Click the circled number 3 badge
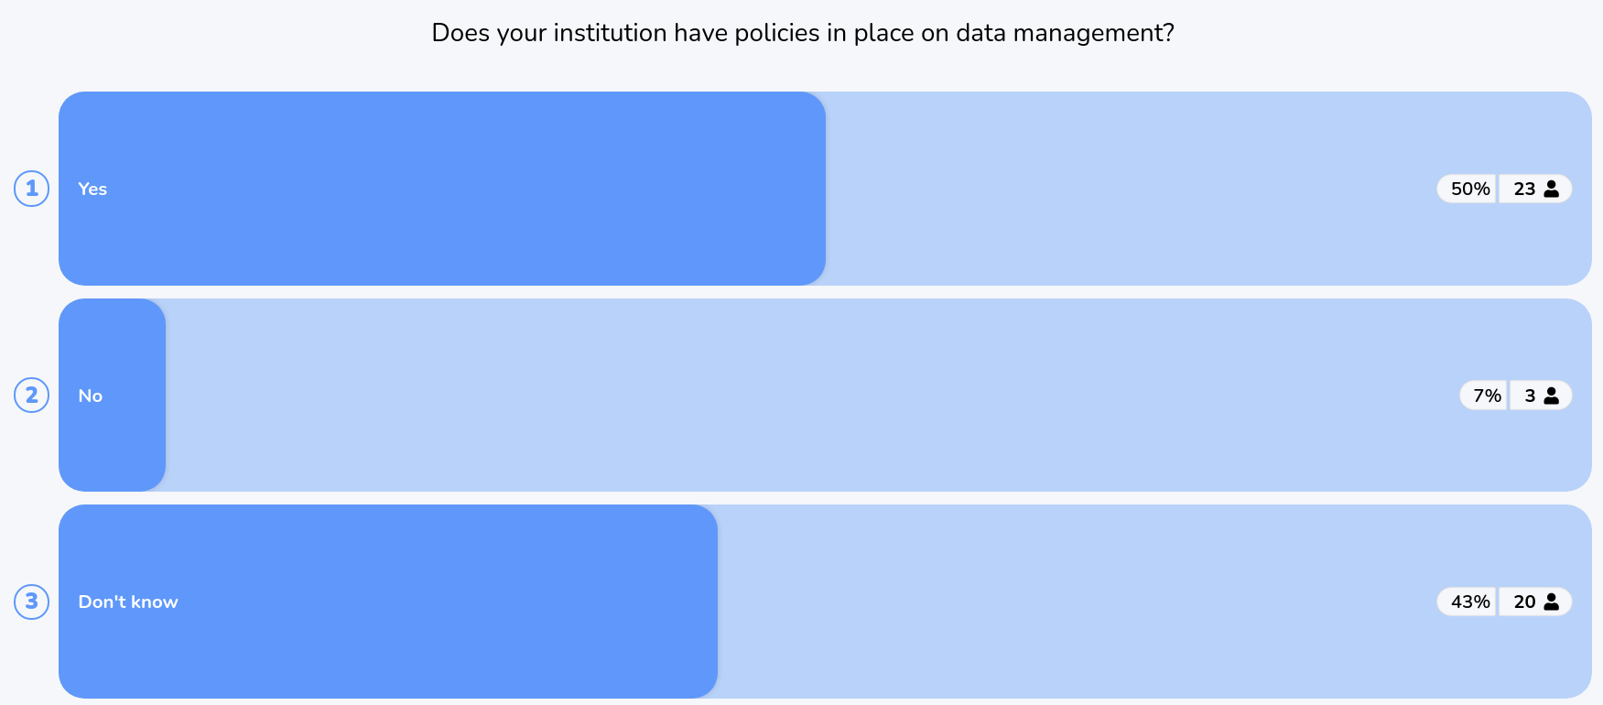Viewport: 1603px width, 705px height. click(31, 602)
